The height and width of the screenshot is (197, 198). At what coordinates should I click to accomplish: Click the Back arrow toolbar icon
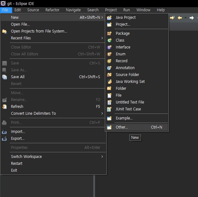180,18
